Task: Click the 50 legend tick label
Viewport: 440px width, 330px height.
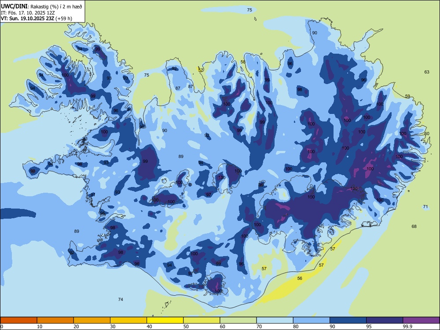Action: 186,326
